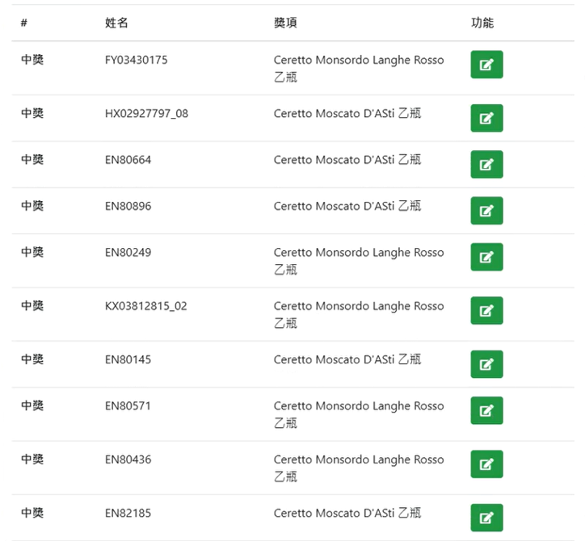Select the prize cell in the KX03812815_02 row
The width and height of the screenshot is (585, 541).
pos(359,314)
